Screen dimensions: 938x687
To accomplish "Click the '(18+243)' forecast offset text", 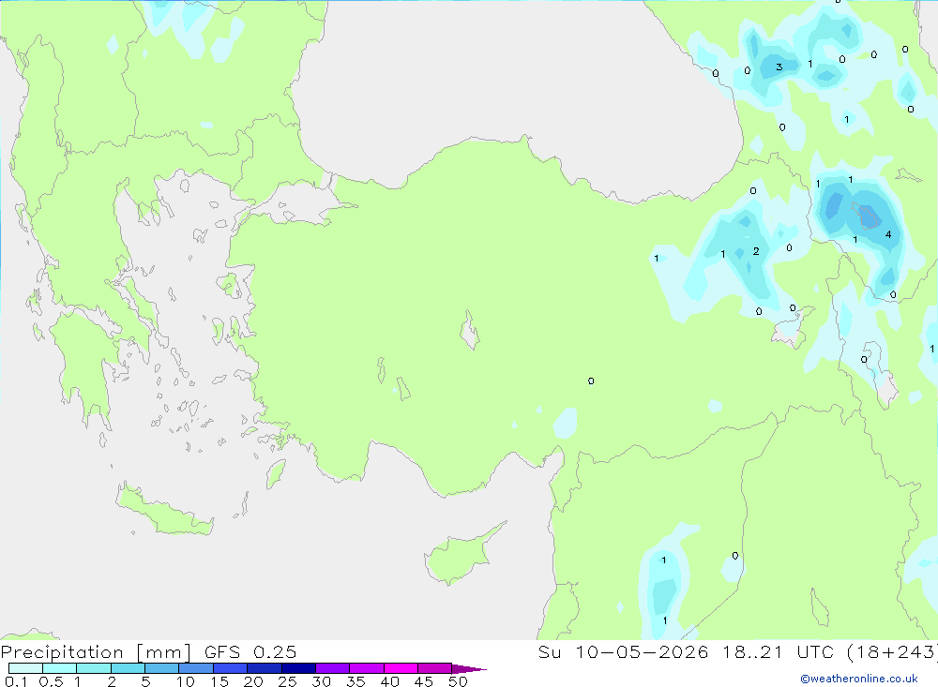I will click(893, 652).
